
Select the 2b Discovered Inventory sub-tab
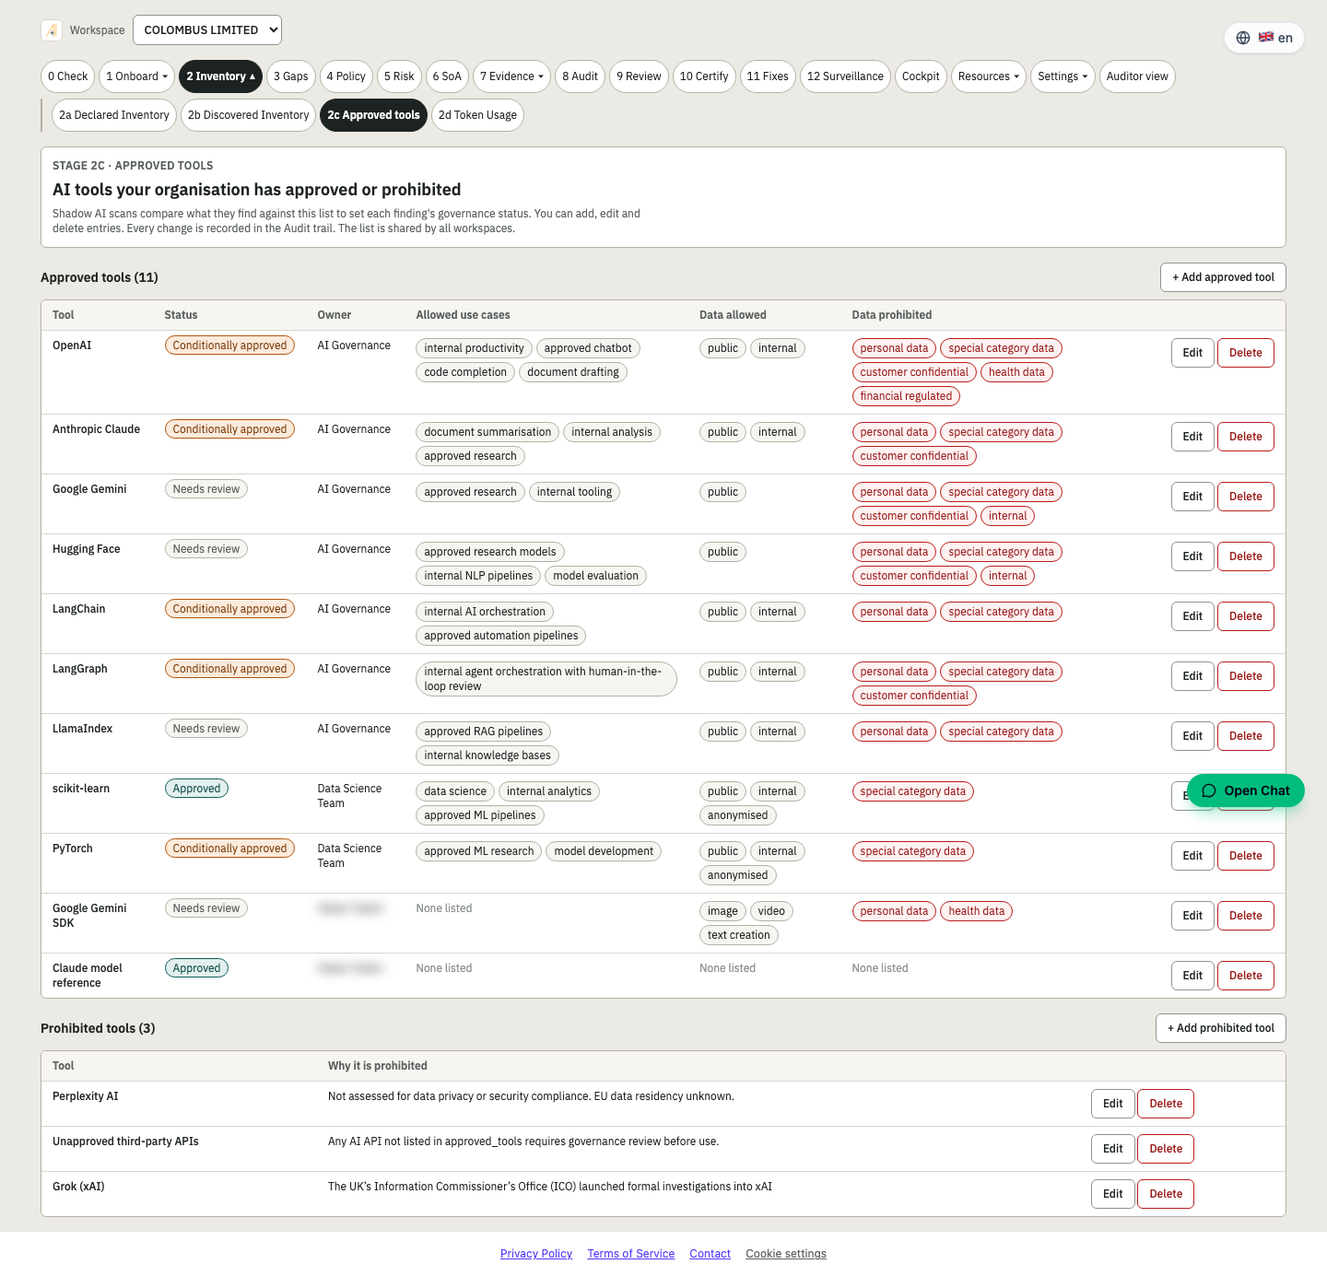pyautogui.click(x=249, y=115)
